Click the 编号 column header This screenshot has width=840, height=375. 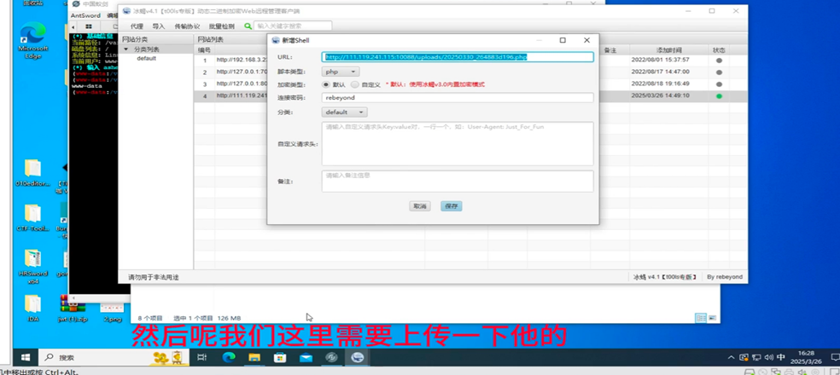[x=205, y=49]
